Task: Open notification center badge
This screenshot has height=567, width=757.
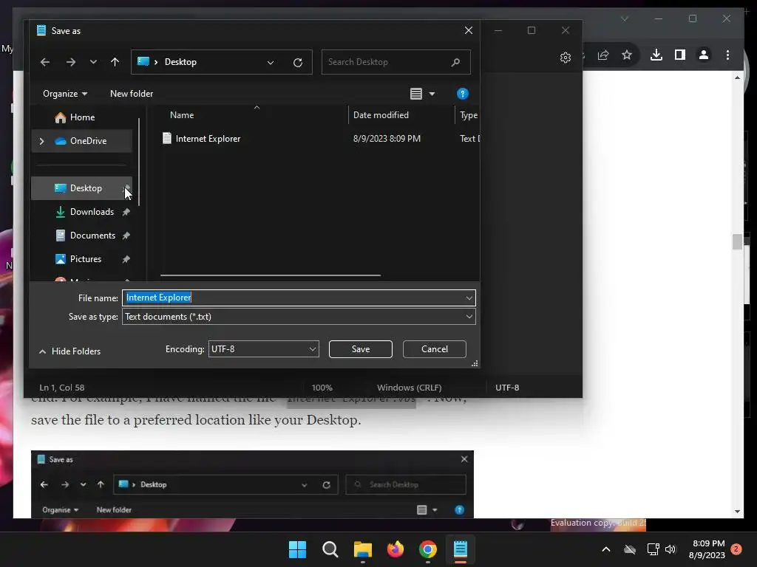Action: (x=736, y=549)
